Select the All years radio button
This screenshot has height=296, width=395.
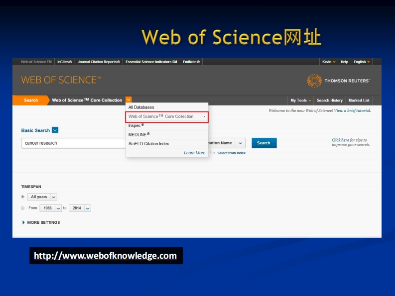coord(23,197)
